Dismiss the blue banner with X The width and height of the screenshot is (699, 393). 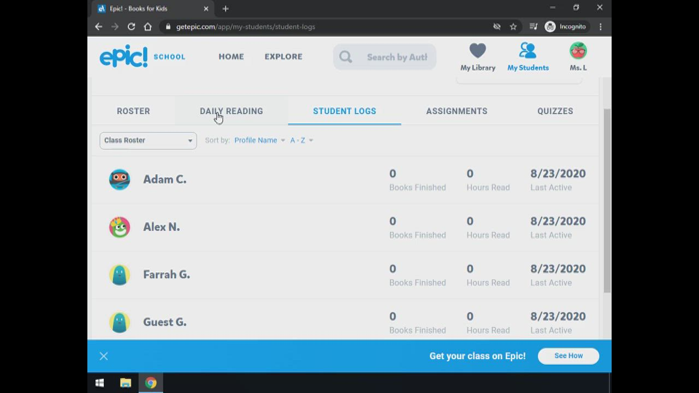(104, 356)
